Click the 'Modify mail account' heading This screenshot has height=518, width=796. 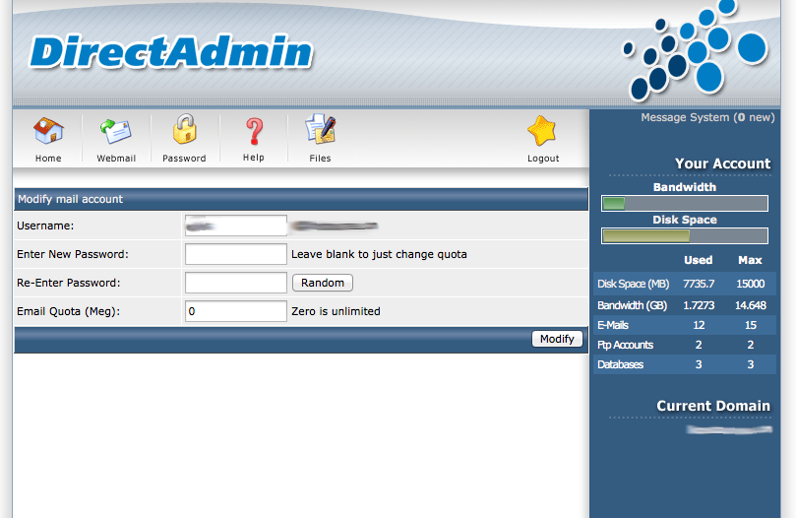(x=70, y=199)
